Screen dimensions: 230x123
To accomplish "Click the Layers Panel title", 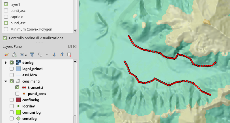I will [x=13, y=47].
